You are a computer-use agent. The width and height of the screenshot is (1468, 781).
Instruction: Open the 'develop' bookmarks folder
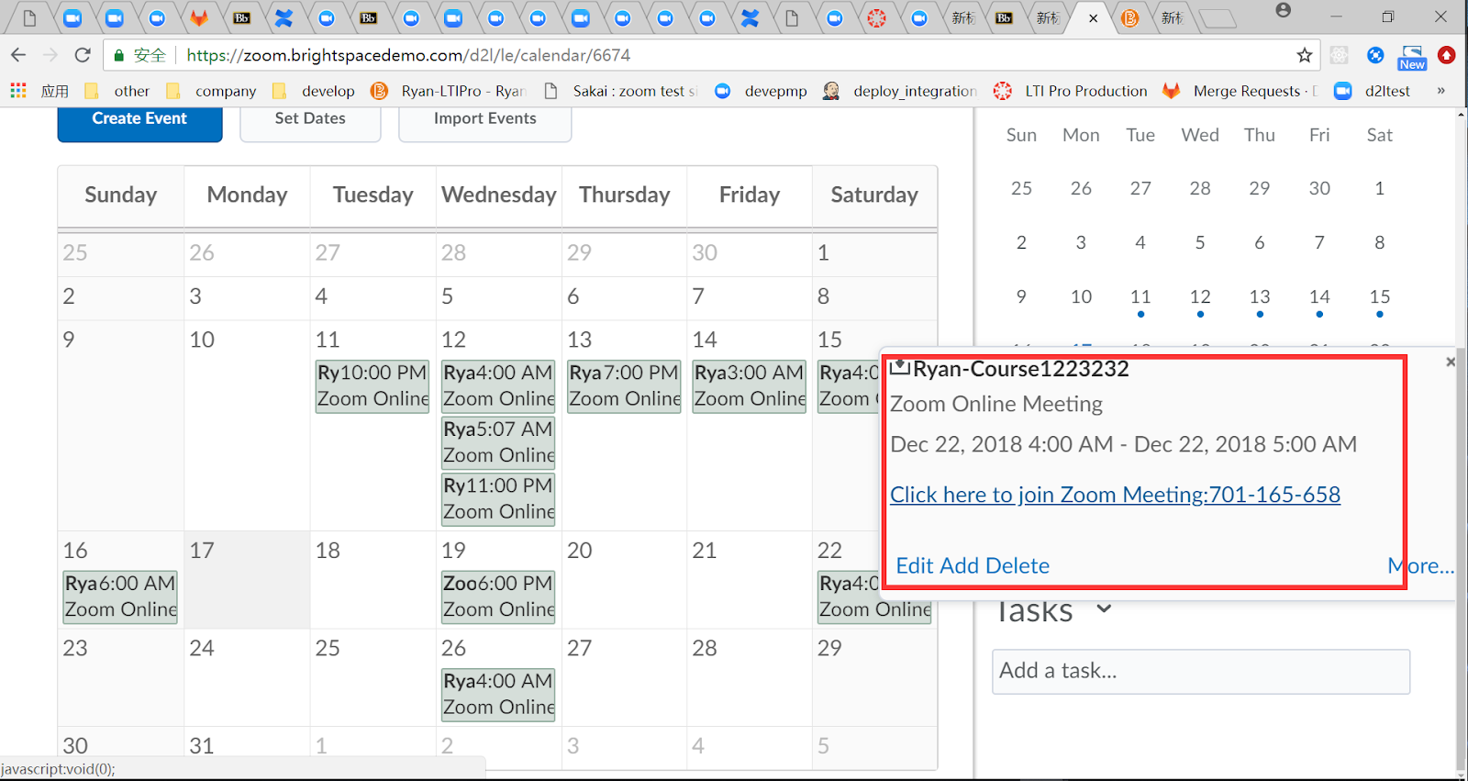point(315,91)
